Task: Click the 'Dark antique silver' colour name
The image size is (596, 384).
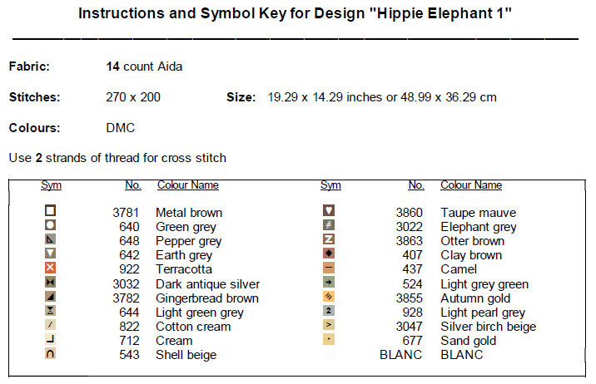Action: (208, 284)
